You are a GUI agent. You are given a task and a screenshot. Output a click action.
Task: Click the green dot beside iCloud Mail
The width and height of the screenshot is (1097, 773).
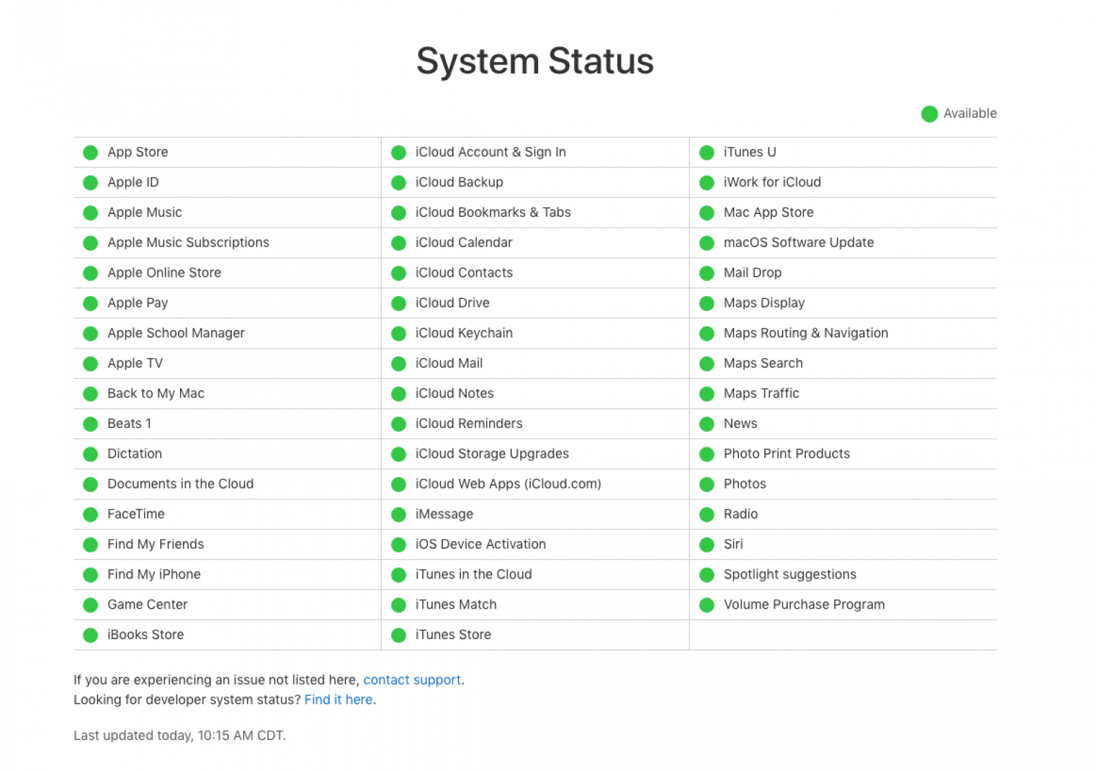pyautogui.click(x=399, y=364)
